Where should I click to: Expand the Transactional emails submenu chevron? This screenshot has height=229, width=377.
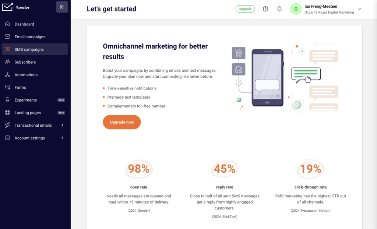(62, 126)
